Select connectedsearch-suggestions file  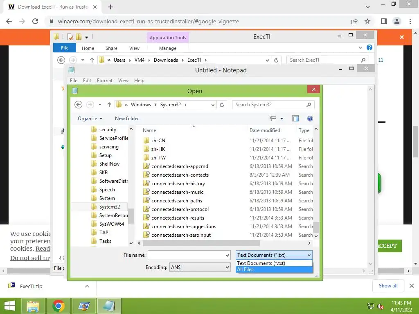(184, 227)
